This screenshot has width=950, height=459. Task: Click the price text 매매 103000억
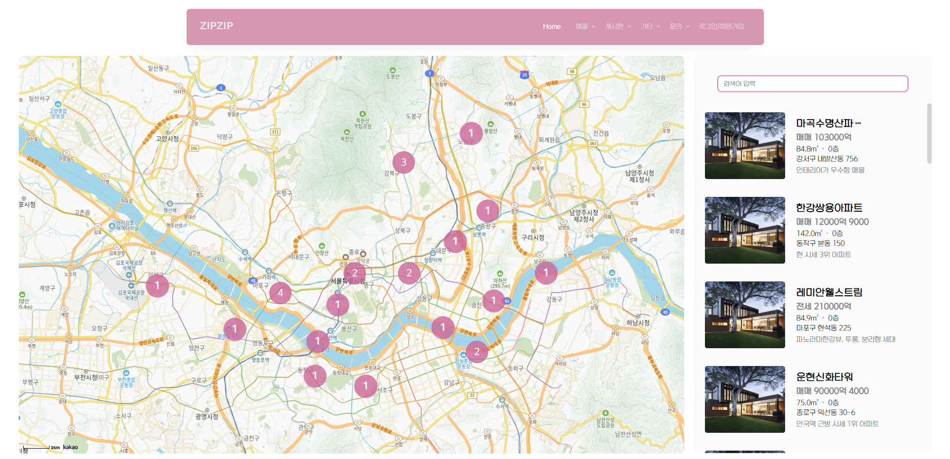coord(824,137)
